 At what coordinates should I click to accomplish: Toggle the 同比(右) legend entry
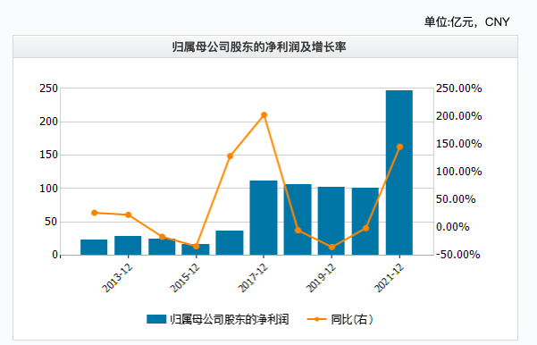coord(340,319)
